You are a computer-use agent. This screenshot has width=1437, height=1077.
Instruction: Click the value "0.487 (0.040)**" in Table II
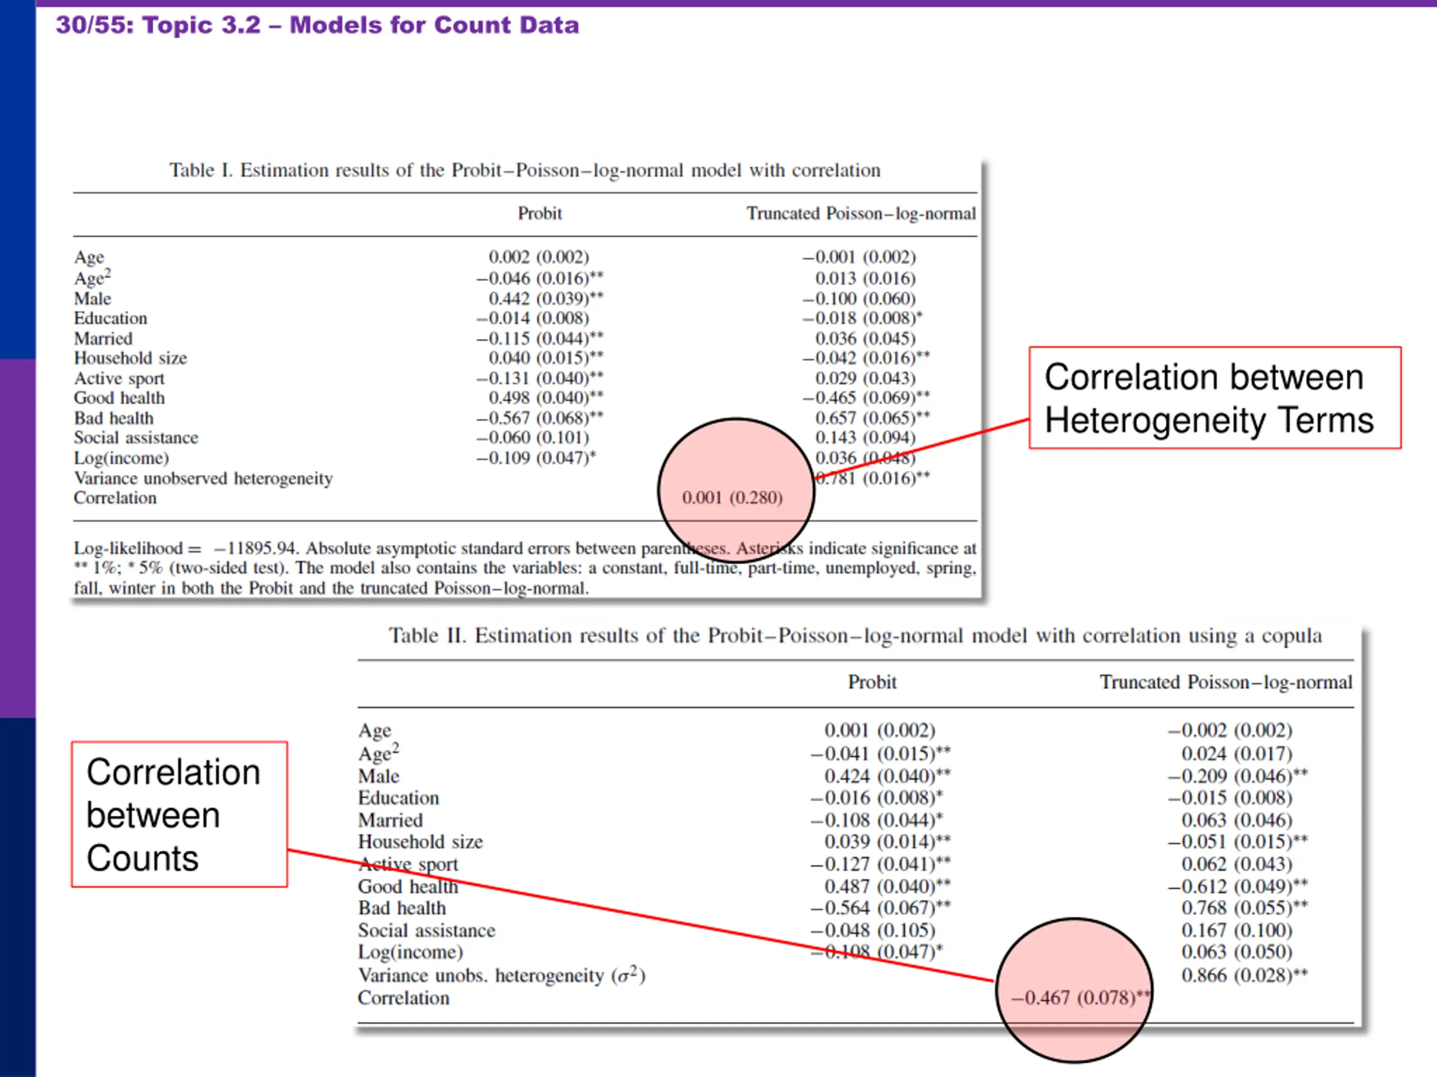tap(887, 887)
